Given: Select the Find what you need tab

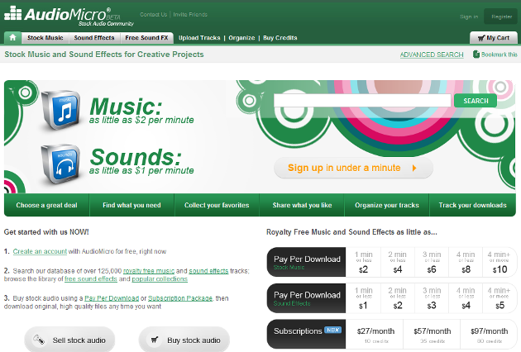Looking at the screenshot, I should (131, 205).
